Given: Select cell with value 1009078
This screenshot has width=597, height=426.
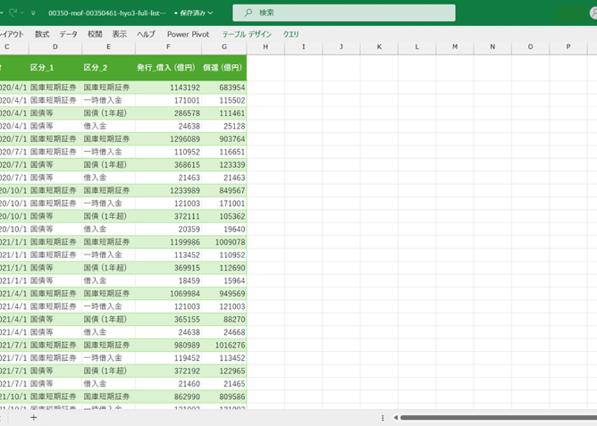Looking at the screenshot, I should coord(224,242).
